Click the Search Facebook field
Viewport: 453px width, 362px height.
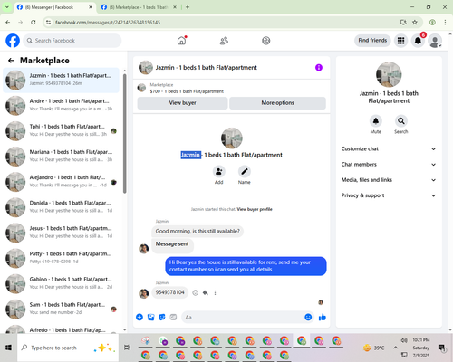click(x=72, y=41)
